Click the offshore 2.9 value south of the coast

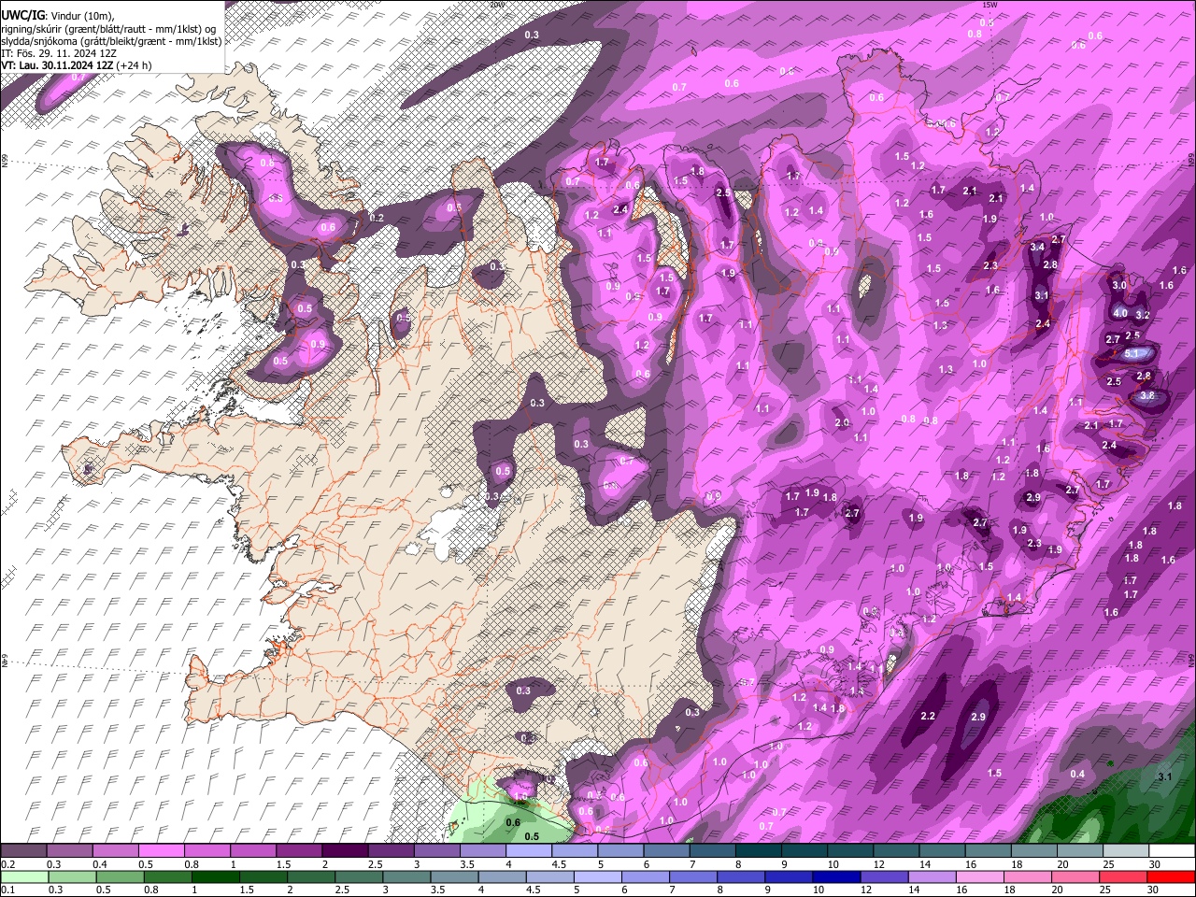tap(978, 717)
